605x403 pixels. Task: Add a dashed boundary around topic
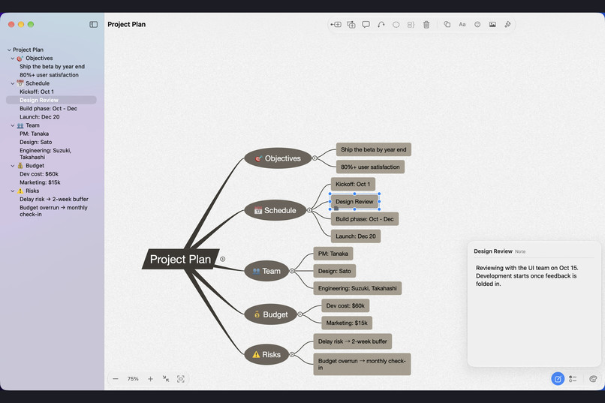coord(396,24)
